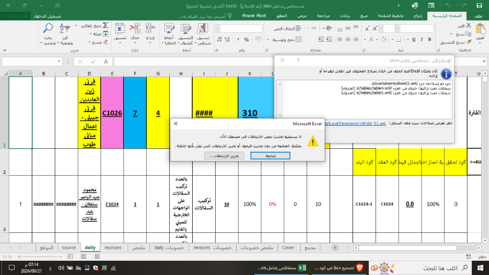Click the text orientation icon
The width and height of the screenshot is (489, 275).
tap(329, 28)
